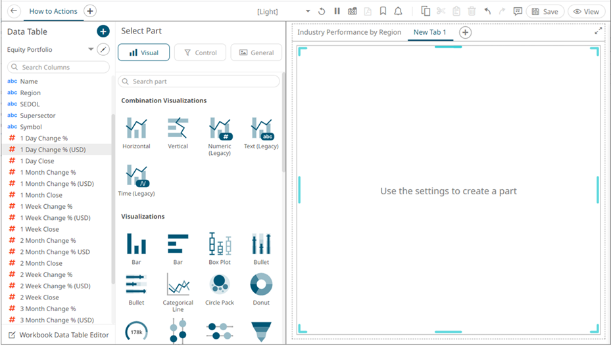Viewport: 611px width, 346px height.
Task: Click the camera snapshot icon
Action: [x=353, y=12]
